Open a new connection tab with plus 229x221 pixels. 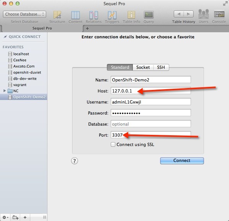87,29
